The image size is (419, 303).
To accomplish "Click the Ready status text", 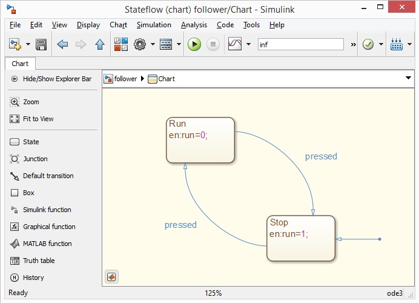I will (18, 293).
